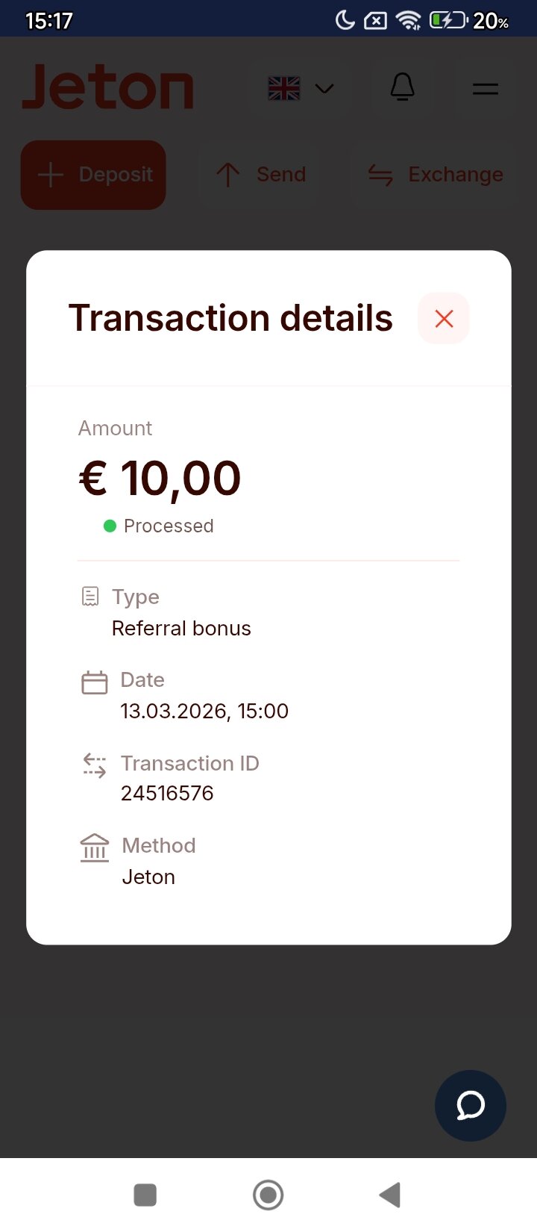Click the arrows icon beside Transaction ID
Viewport: 537px width, 1232px height.
94,765
